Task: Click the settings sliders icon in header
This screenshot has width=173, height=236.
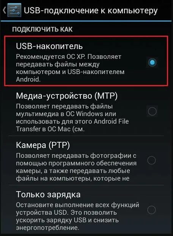Action: (14, 10)
